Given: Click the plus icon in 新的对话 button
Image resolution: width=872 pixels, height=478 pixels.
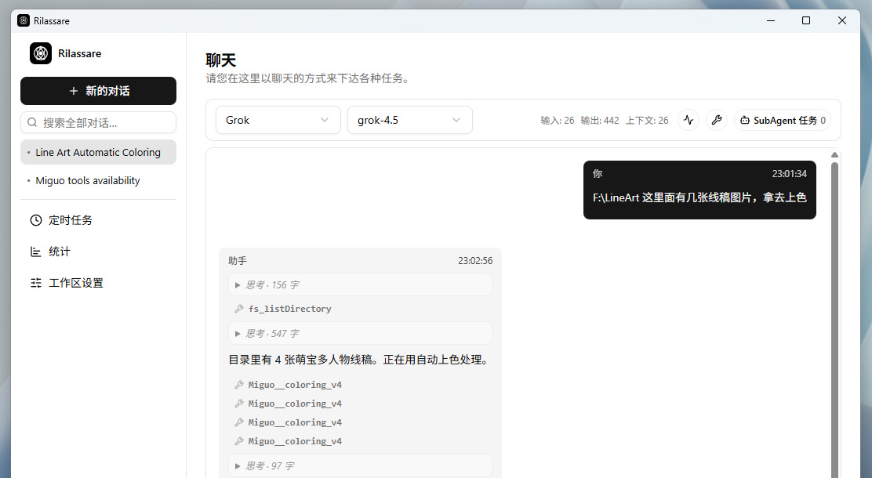Looking at the screenshot, I should [74, 91].
